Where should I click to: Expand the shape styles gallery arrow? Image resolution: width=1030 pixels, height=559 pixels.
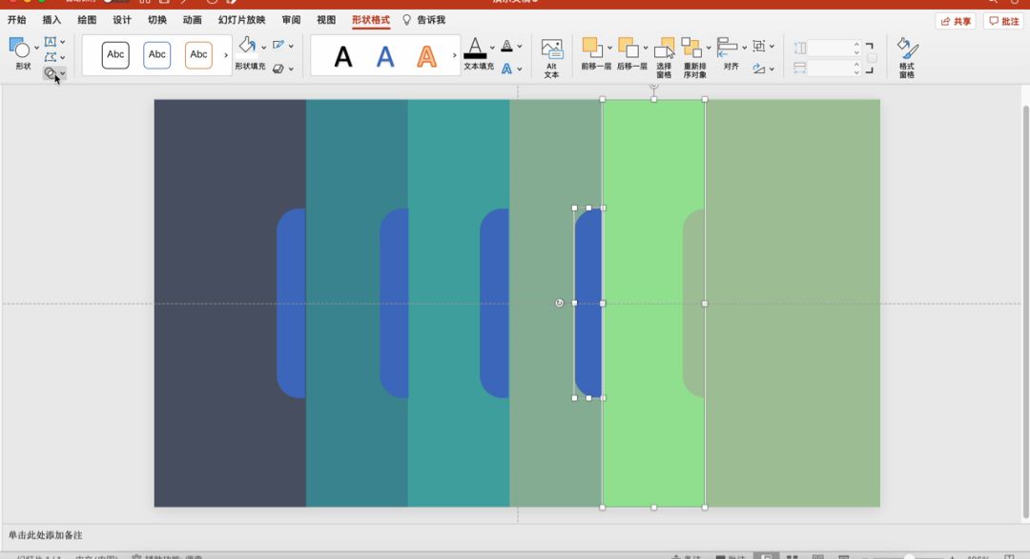pos(226,55)
